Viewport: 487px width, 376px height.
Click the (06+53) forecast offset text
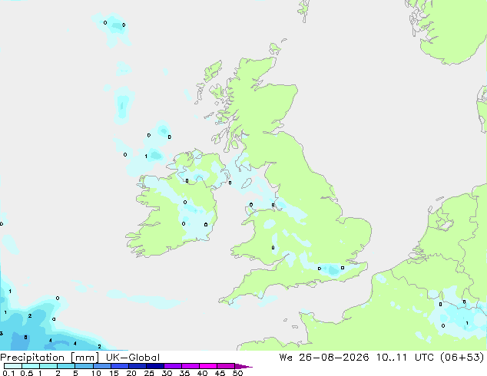[462, 358]
